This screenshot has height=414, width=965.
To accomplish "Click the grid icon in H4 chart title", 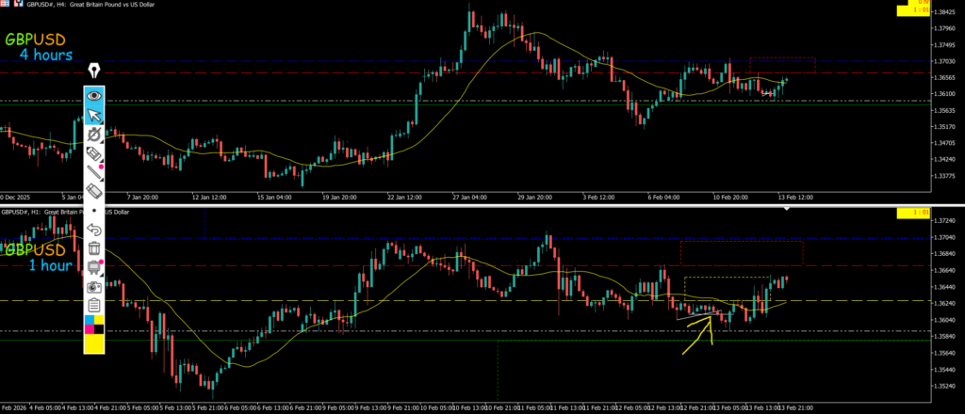I will click(x=5, y=6).
